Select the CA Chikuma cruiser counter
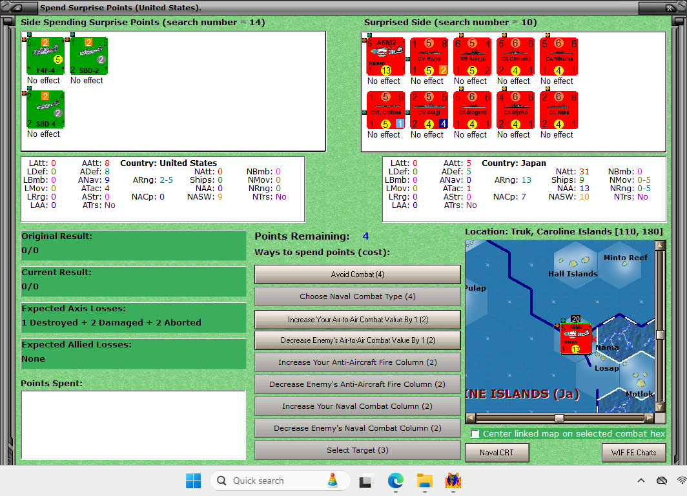 point(516,56)
